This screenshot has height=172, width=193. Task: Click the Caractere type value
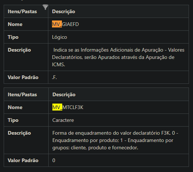coord(63,120)
